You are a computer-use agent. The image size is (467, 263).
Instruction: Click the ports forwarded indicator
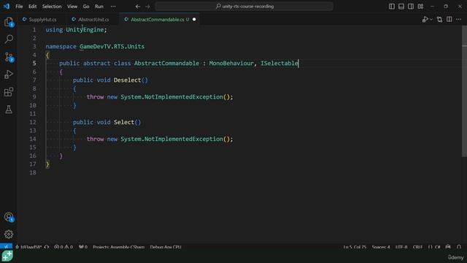tap(83, 247)
